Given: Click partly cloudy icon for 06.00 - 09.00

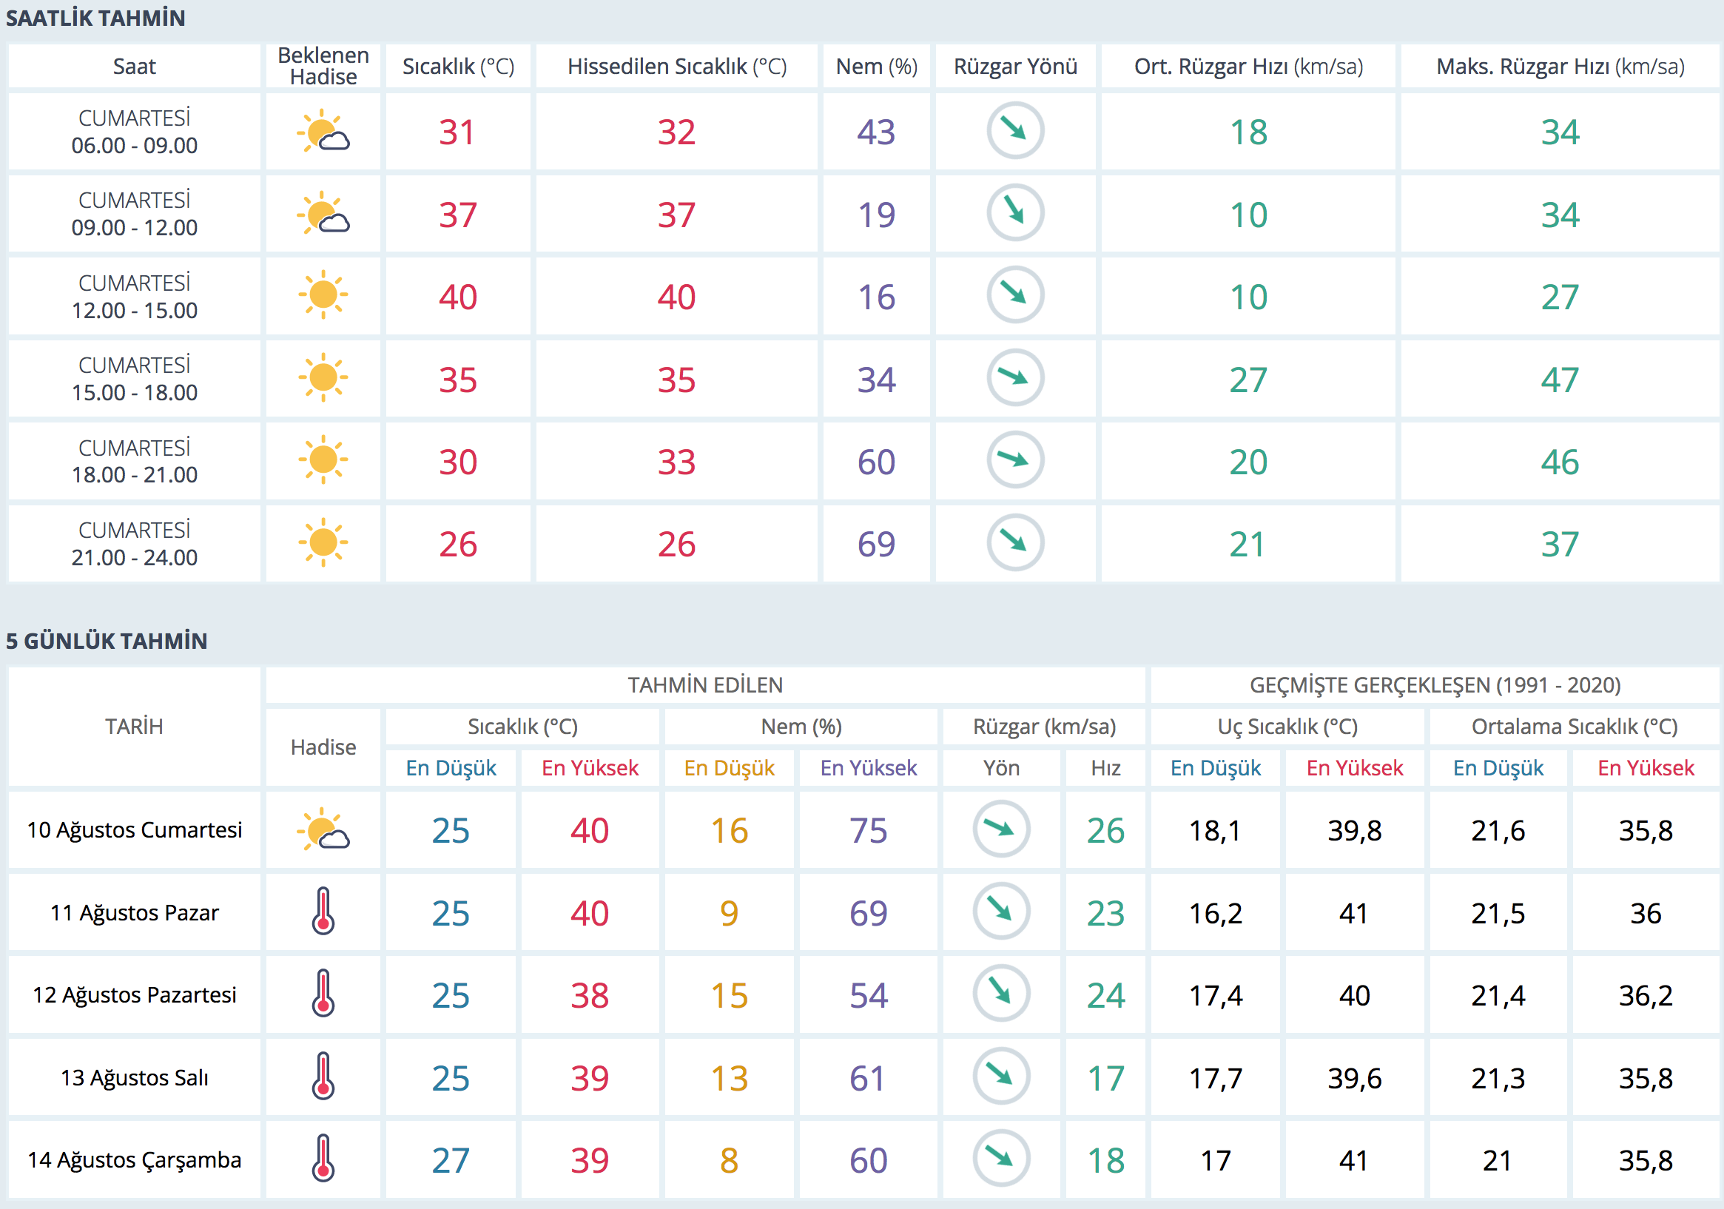Looking at the screenshot, I should tap(323, 132).
